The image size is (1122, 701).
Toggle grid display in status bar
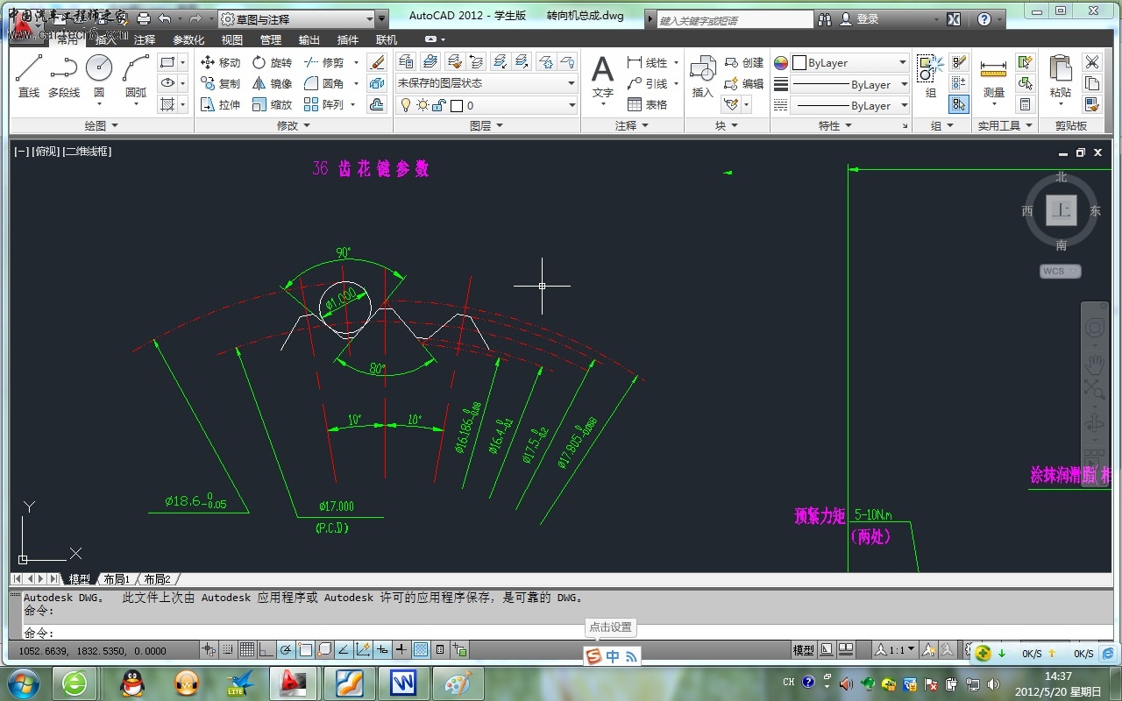247,650
